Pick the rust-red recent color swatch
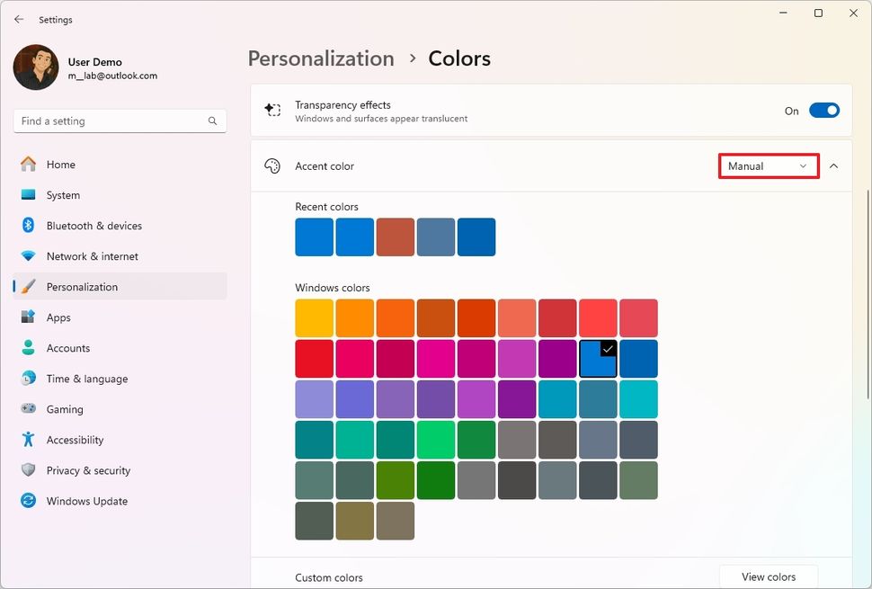This screenshot has height=589, width=872. 396,237
